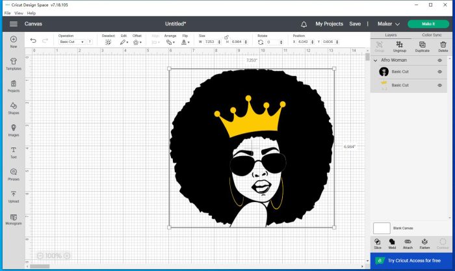Open the Offset dropdown
The image size is (455, 271).
(x=137, y=42)
